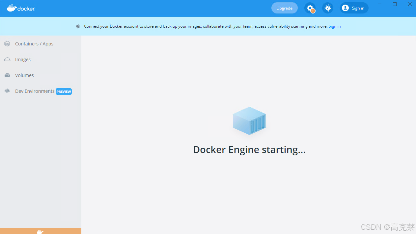Switch to the Images section
The image size is (416, 234).
pyautogui.click(x=22, y=59)
